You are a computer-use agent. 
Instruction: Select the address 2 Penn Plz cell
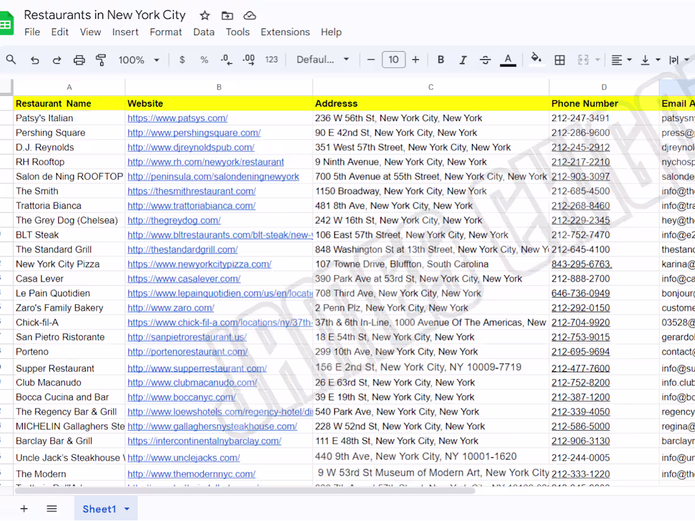point(431,308)
